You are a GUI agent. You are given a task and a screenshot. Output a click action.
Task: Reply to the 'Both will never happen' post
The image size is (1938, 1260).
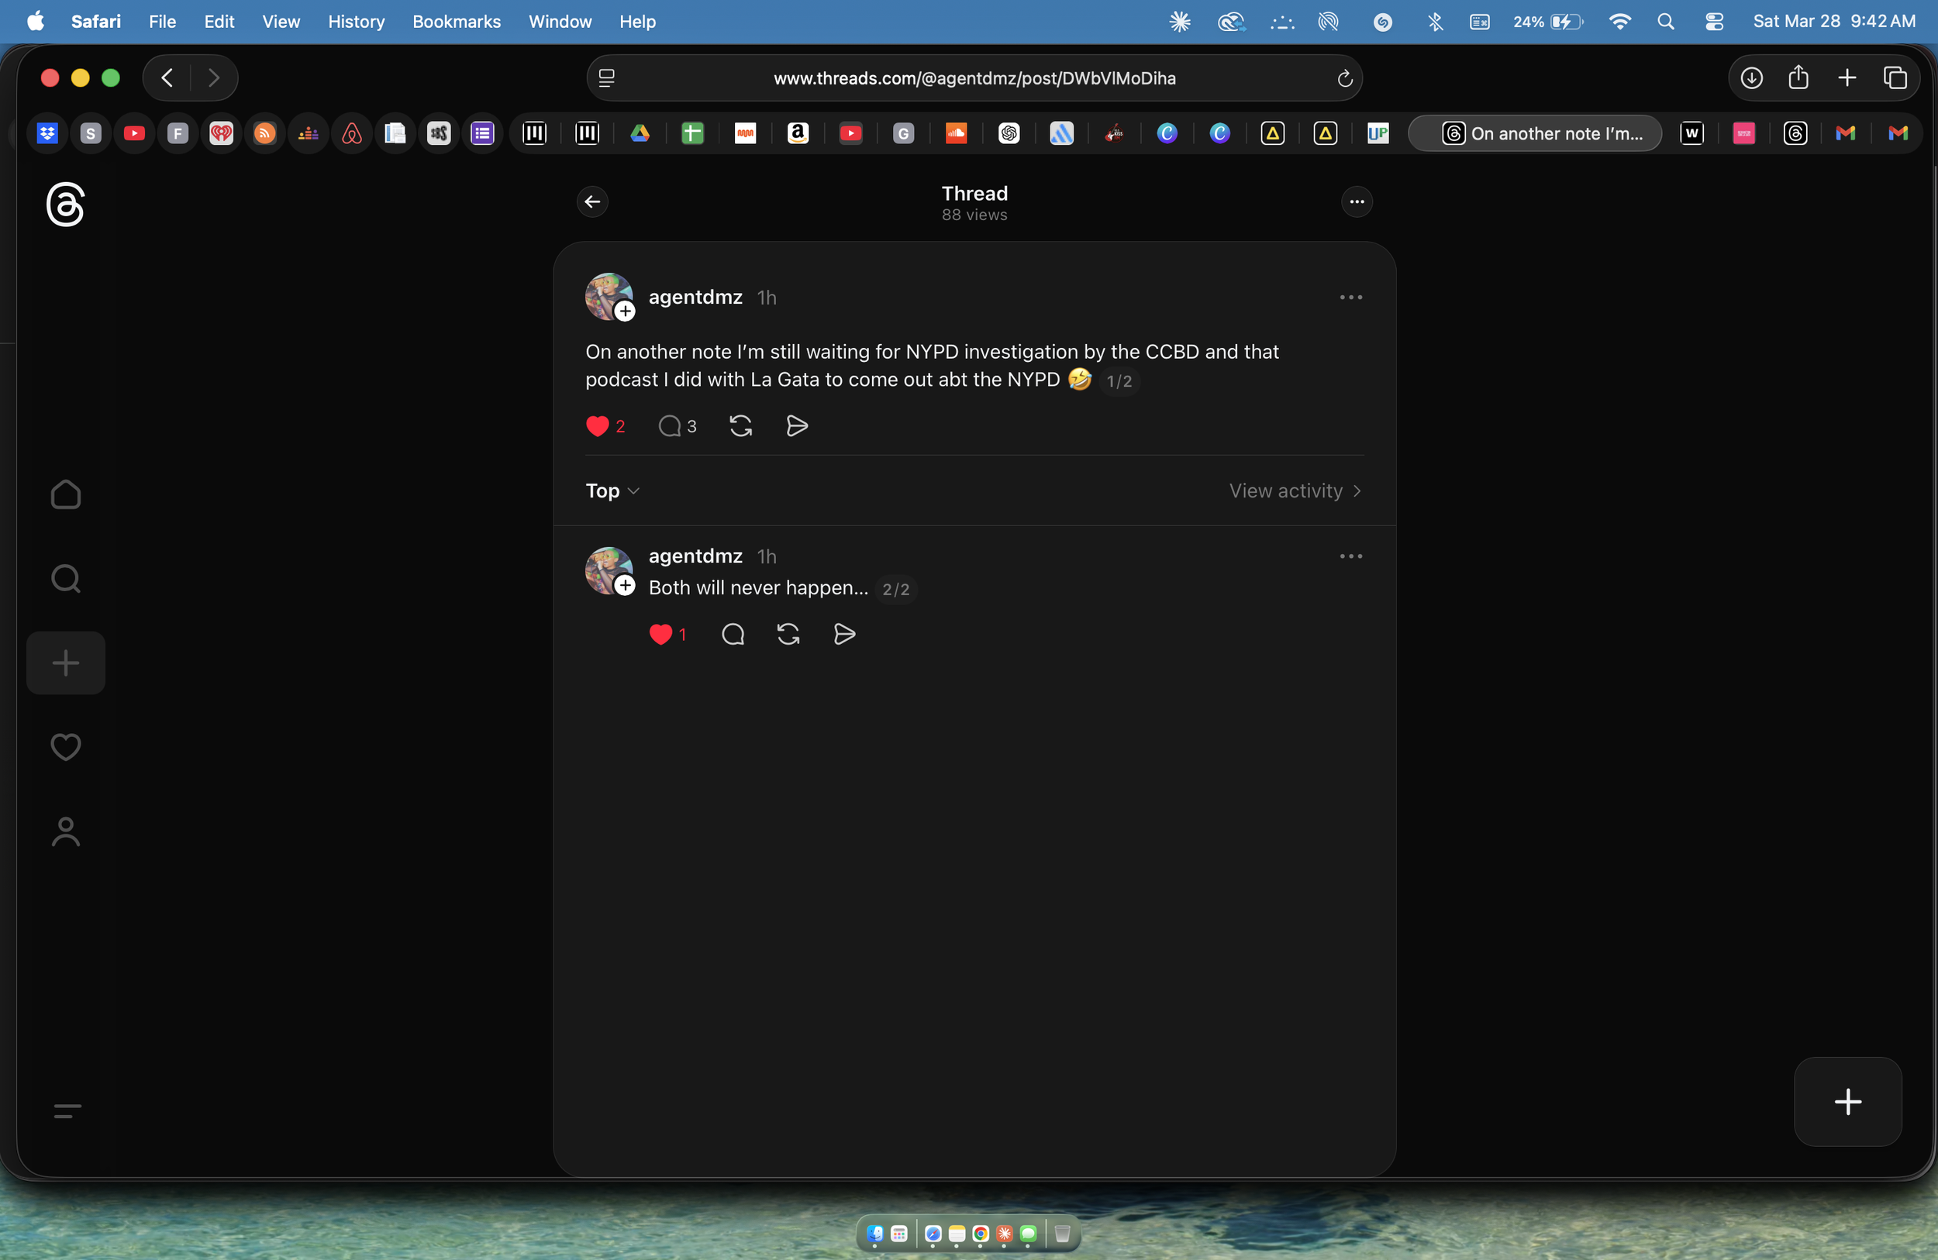732,634
